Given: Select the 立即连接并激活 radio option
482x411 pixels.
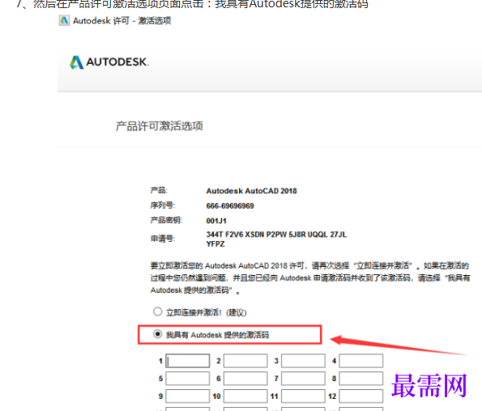Looking at the screenshot, I should point(158,311).
